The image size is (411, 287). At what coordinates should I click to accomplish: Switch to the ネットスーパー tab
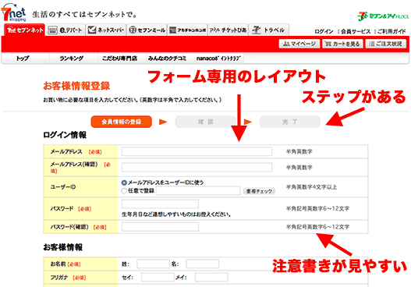coord(106,30)
